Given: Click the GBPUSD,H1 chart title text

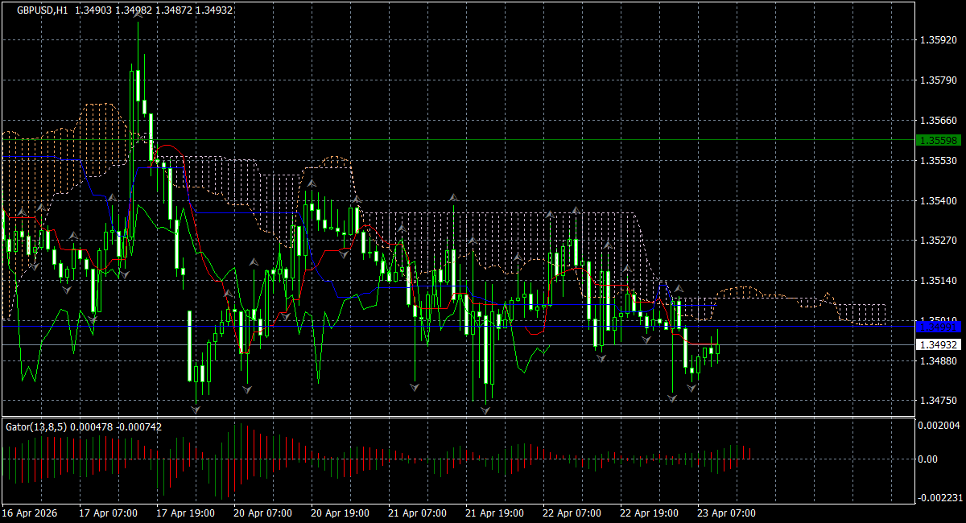Looking at the screenshot, I should [42, 10].
